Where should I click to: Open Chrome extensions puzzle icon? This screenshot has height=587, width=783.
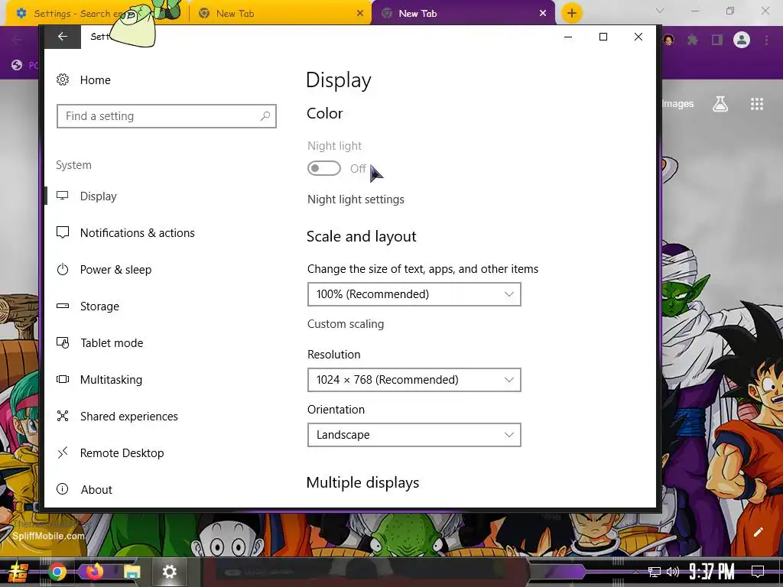pyautogui.click(x=693, y=40)
